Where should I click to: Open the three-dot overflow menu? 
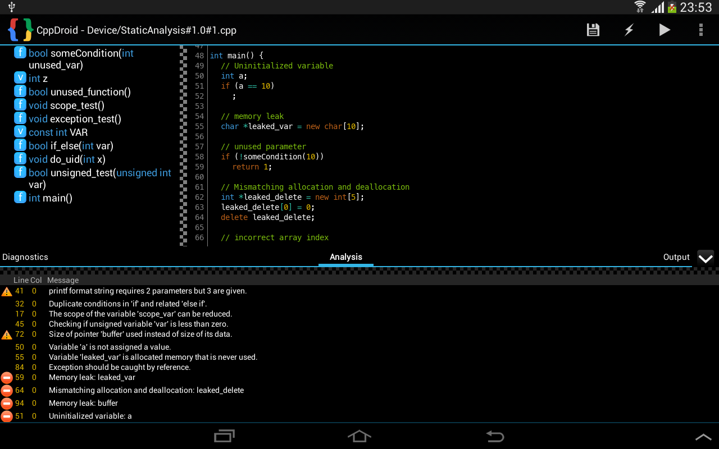coord(700,30)
